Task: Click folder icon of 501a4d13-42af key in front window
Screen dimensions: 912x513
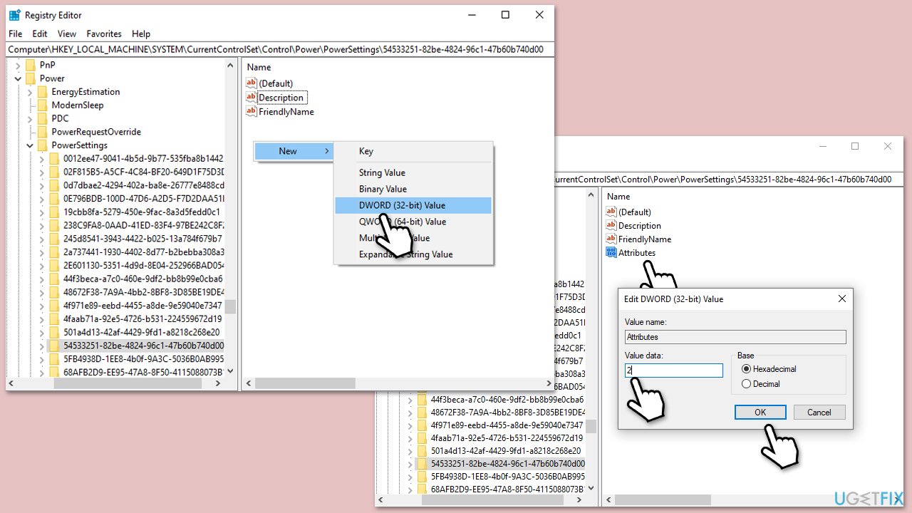Action: [54, 332]
